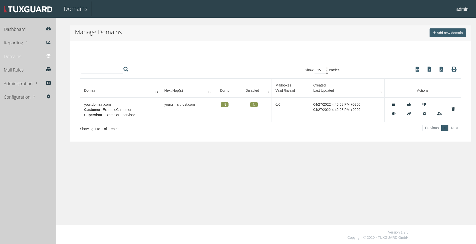Screen dimensions: 476x244
Task: Export the domain list as CSV
Action: 417,69
